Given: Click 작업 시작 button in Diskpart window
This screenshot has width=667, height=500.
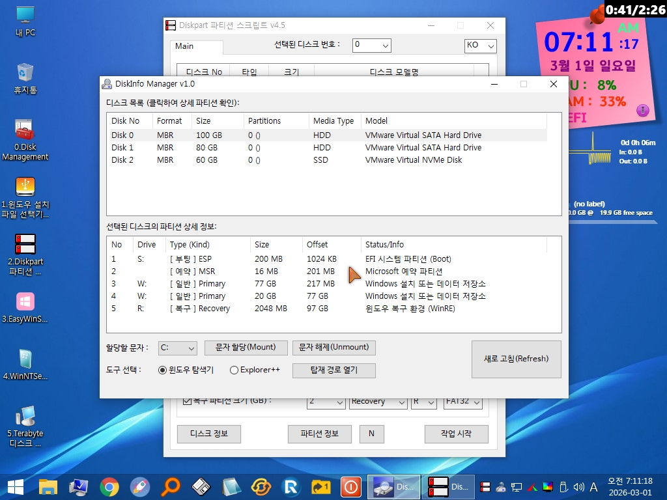Looking at the screenshot, I should point(456,434).
